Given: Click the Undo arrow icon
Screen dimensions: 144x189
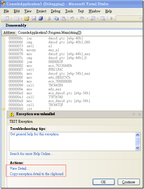Looking at the screenshot, I should pyautogui.click(x=72, y=18).
